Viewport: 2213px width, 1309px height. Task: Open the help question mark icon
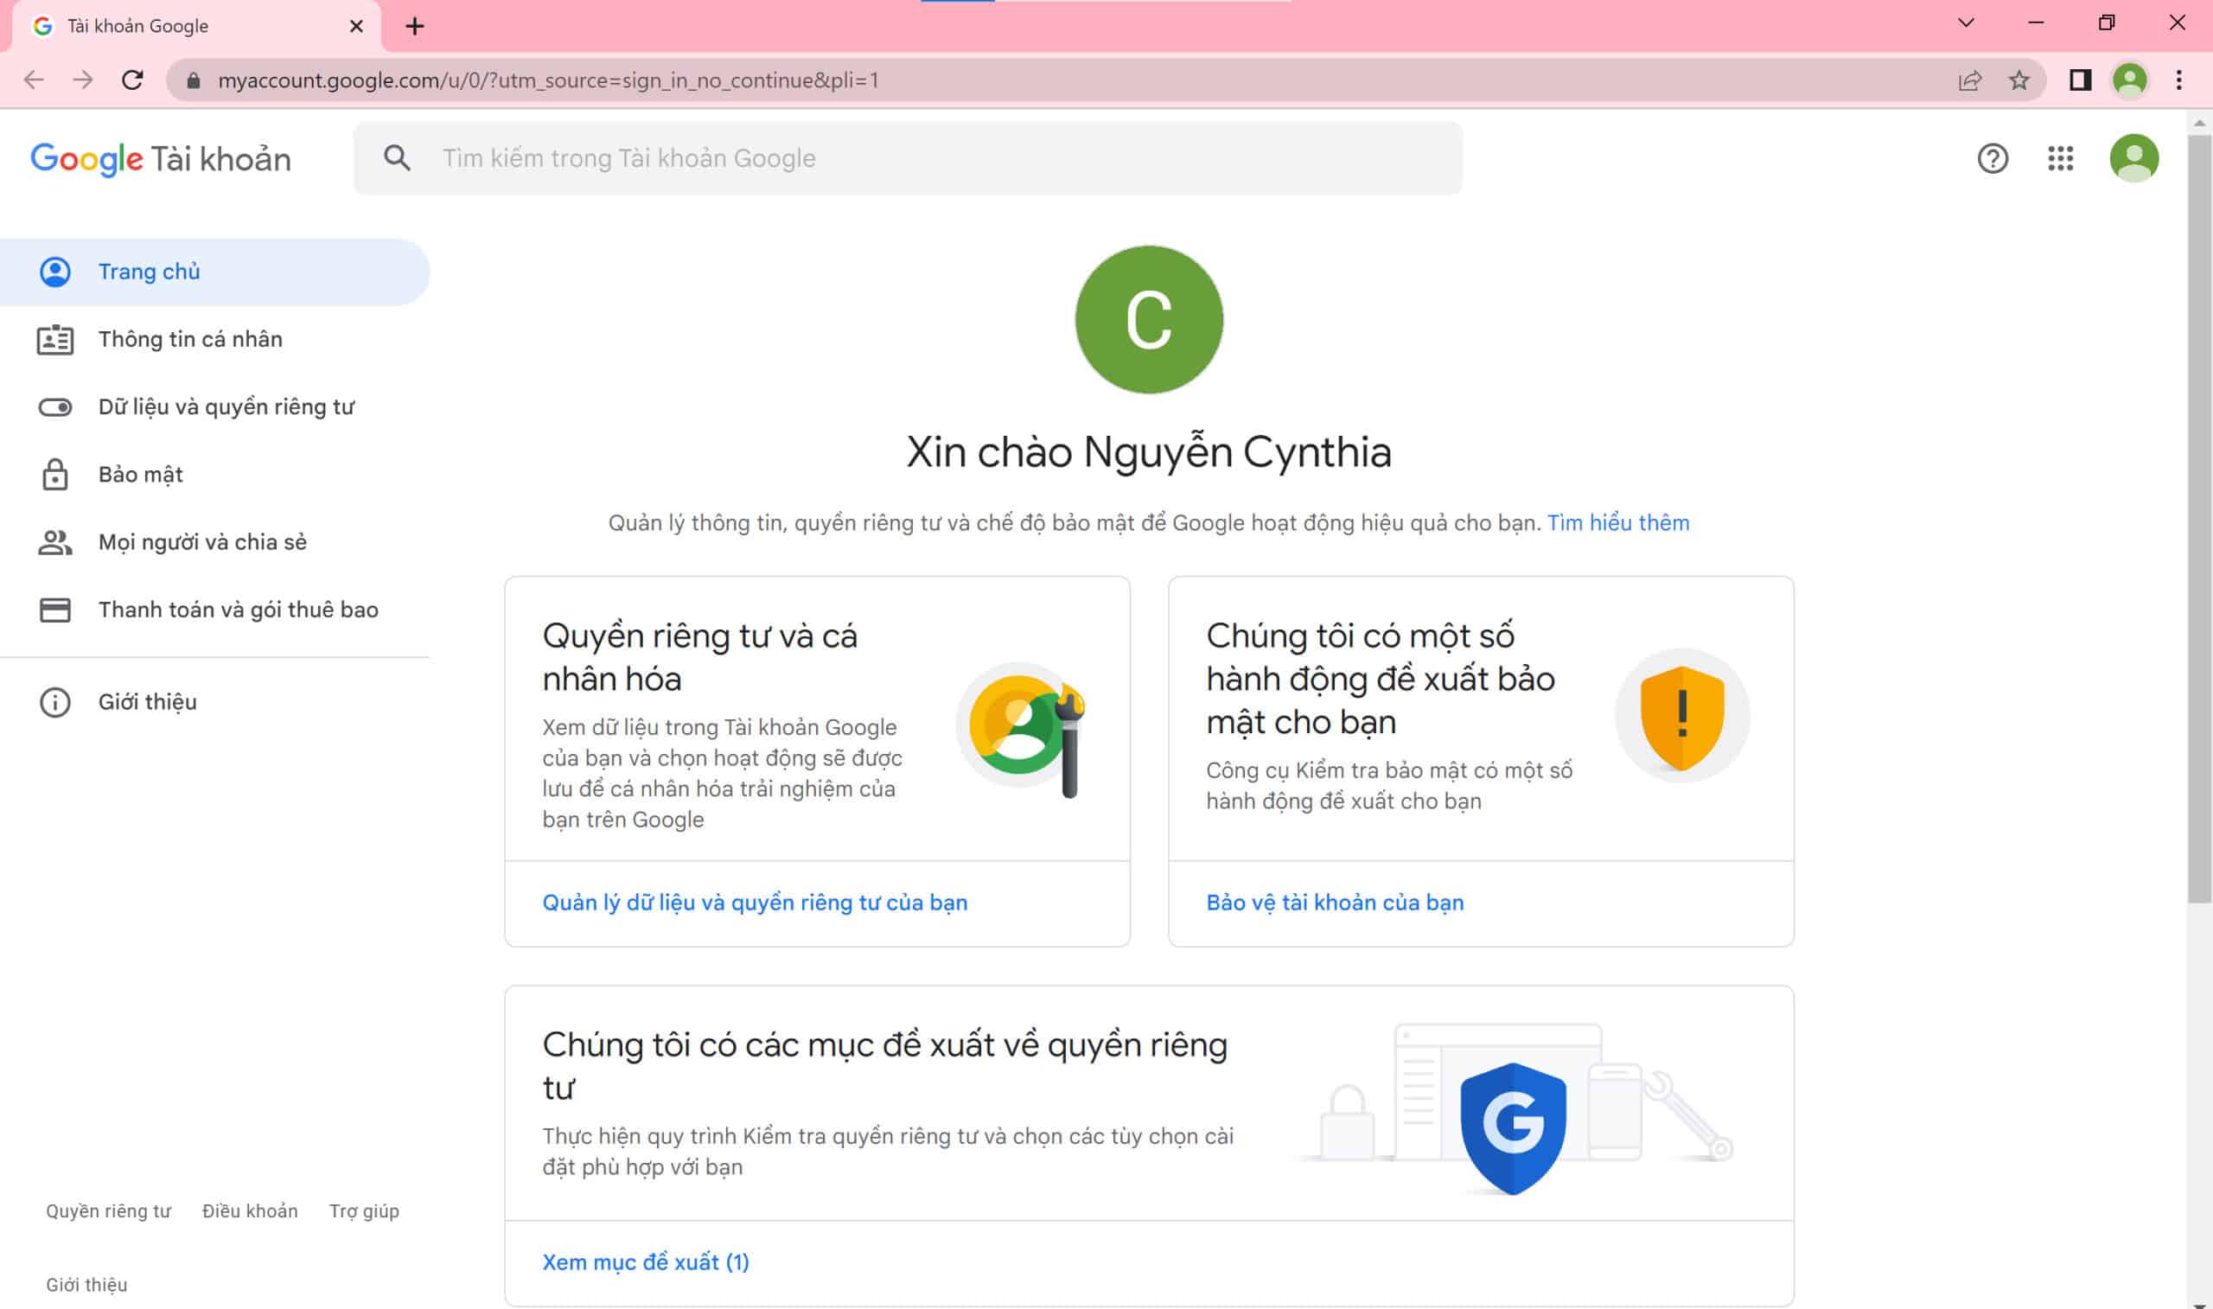click(x=1993, y=159)
